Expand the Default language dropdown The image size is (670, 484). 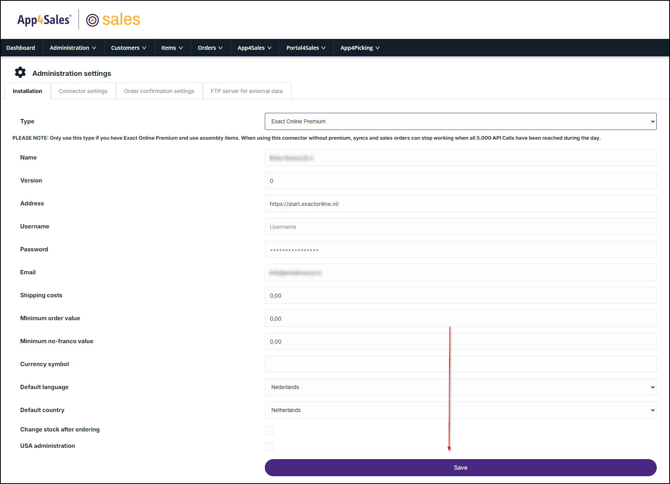tap(460, 387)
